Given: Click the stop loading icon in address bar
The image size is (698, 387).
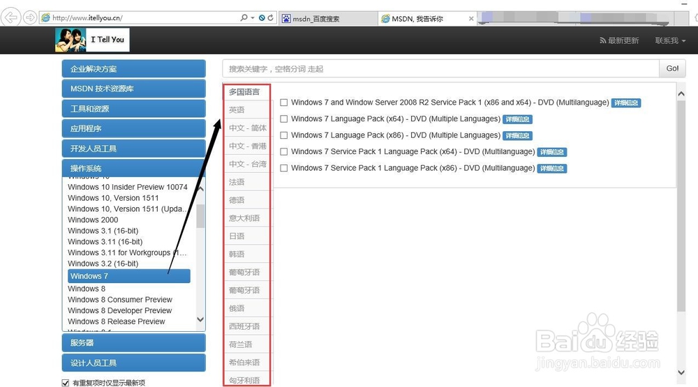Looking at the screenshot, I should pyautogui.click(x=262, y=18).
